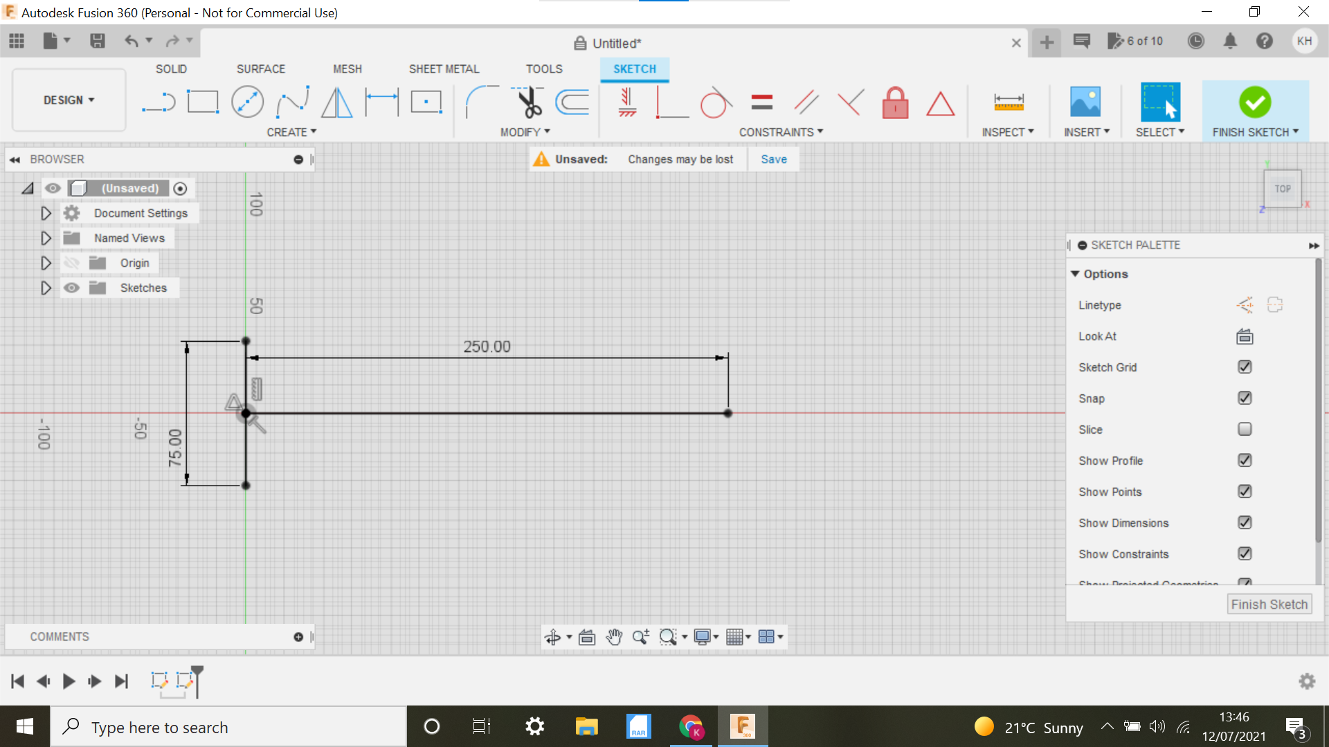Expand the Document Settings folder
The image size is (1329, 747).
(x=46, y=212)
